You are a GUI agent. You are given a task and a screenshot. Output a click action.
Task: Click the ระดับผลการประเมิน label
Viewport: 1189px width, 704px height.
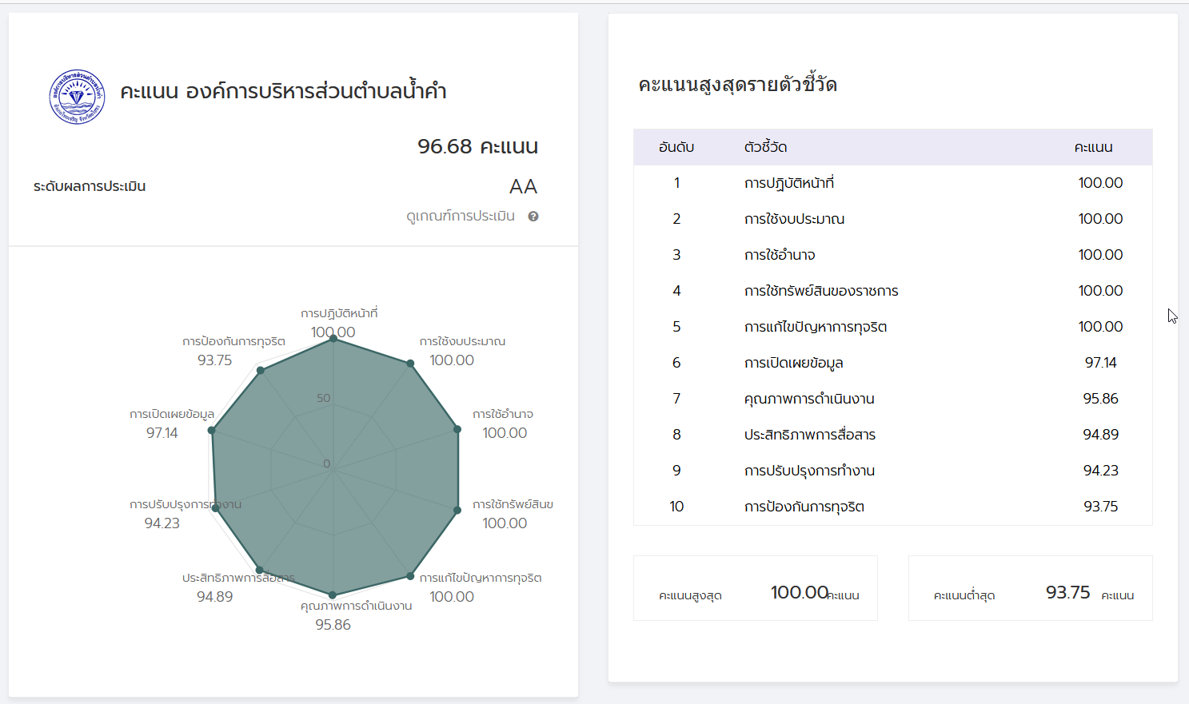(90, 186)
